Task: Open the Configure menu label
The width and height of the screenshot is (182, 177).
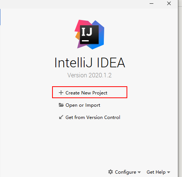Action: point(125,172)
